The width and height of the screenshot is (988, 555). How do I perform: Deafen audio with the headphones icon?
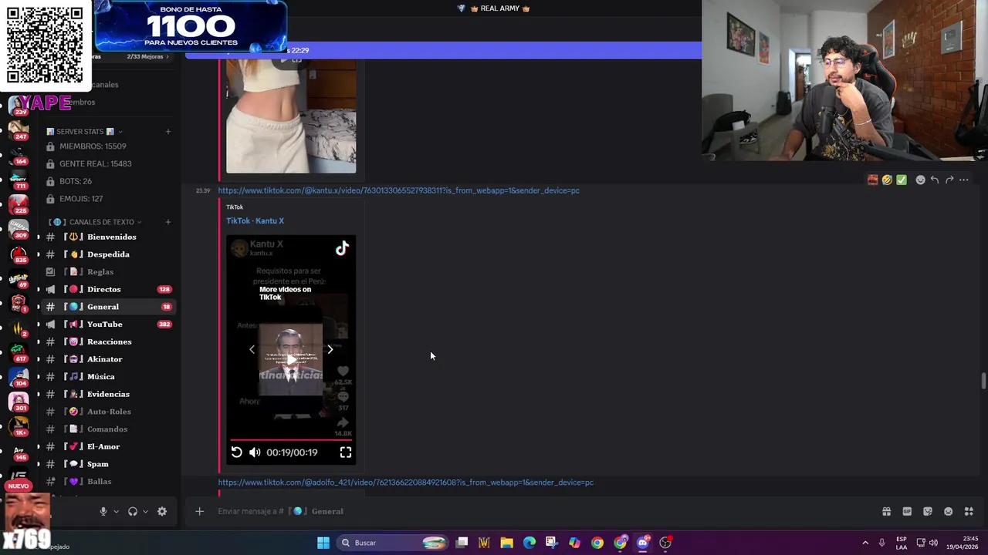click(133, 511)
